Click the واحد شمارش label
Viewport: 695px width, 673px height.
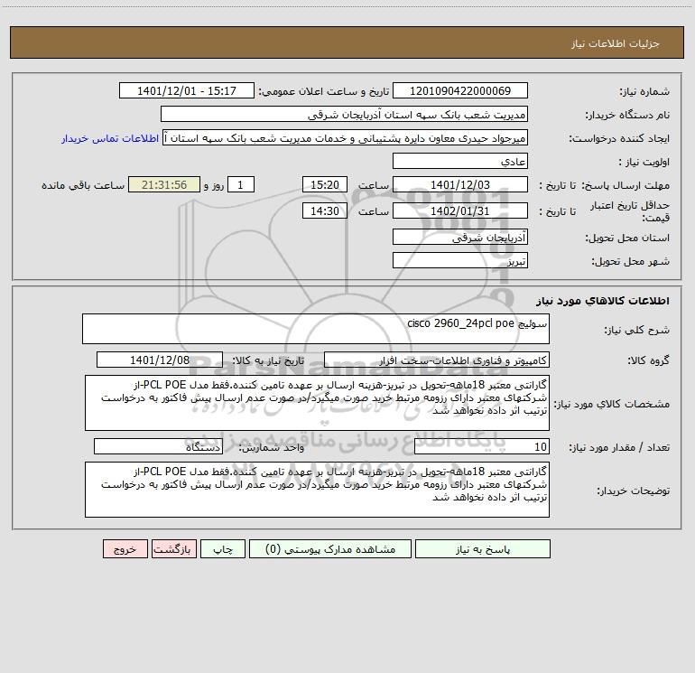pyautogui.click(x=272, y=448)
